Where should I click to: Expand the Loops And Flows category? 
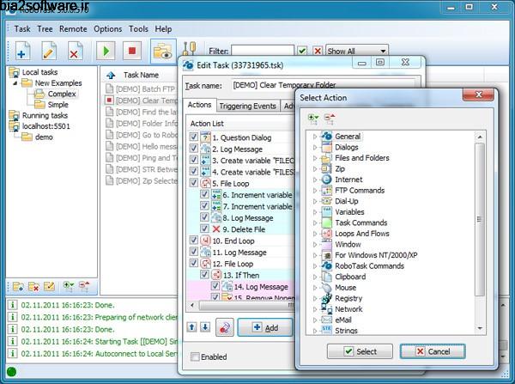315,233
